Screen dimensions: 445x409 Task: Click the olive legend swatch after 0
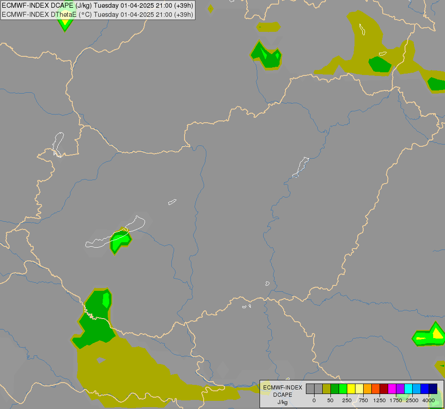click(x=326, y=389)
